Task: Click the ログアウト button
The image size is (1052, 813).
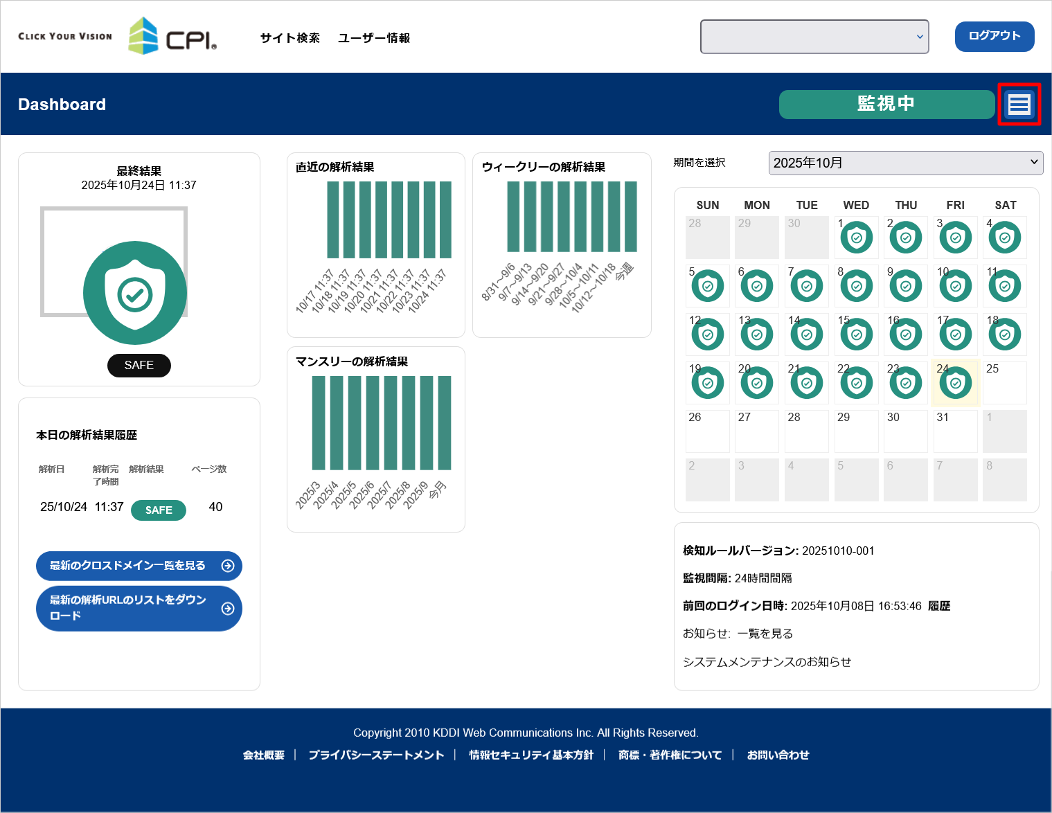Action: click(994, 36)
